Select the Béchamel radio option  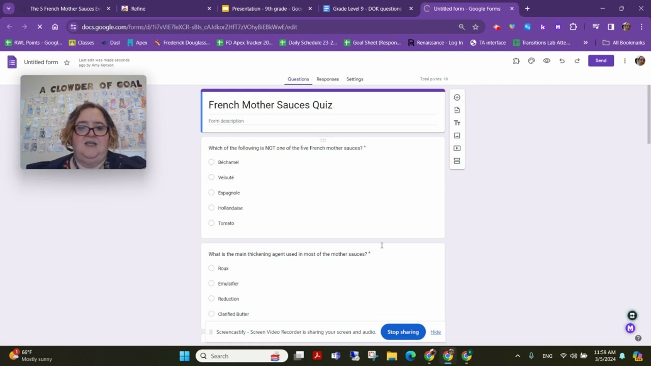click(212, 162)
